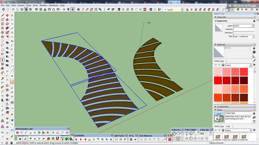The image size is (259, 145).
Task: Open the Extensions menu
Action: (54, 5)
